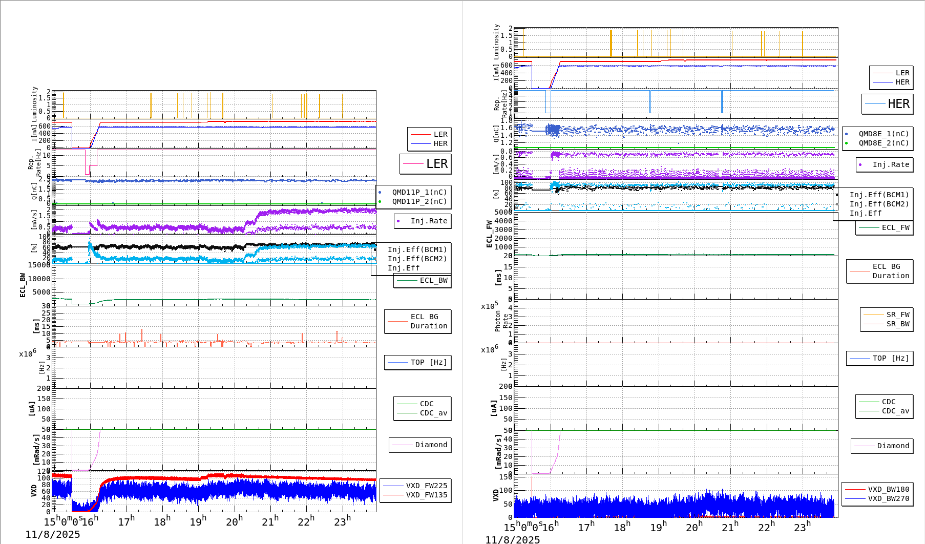This screenshot has height=544, width=925.
Task: Click the large LER repetition rate legend
Action: tap(425, 164)
